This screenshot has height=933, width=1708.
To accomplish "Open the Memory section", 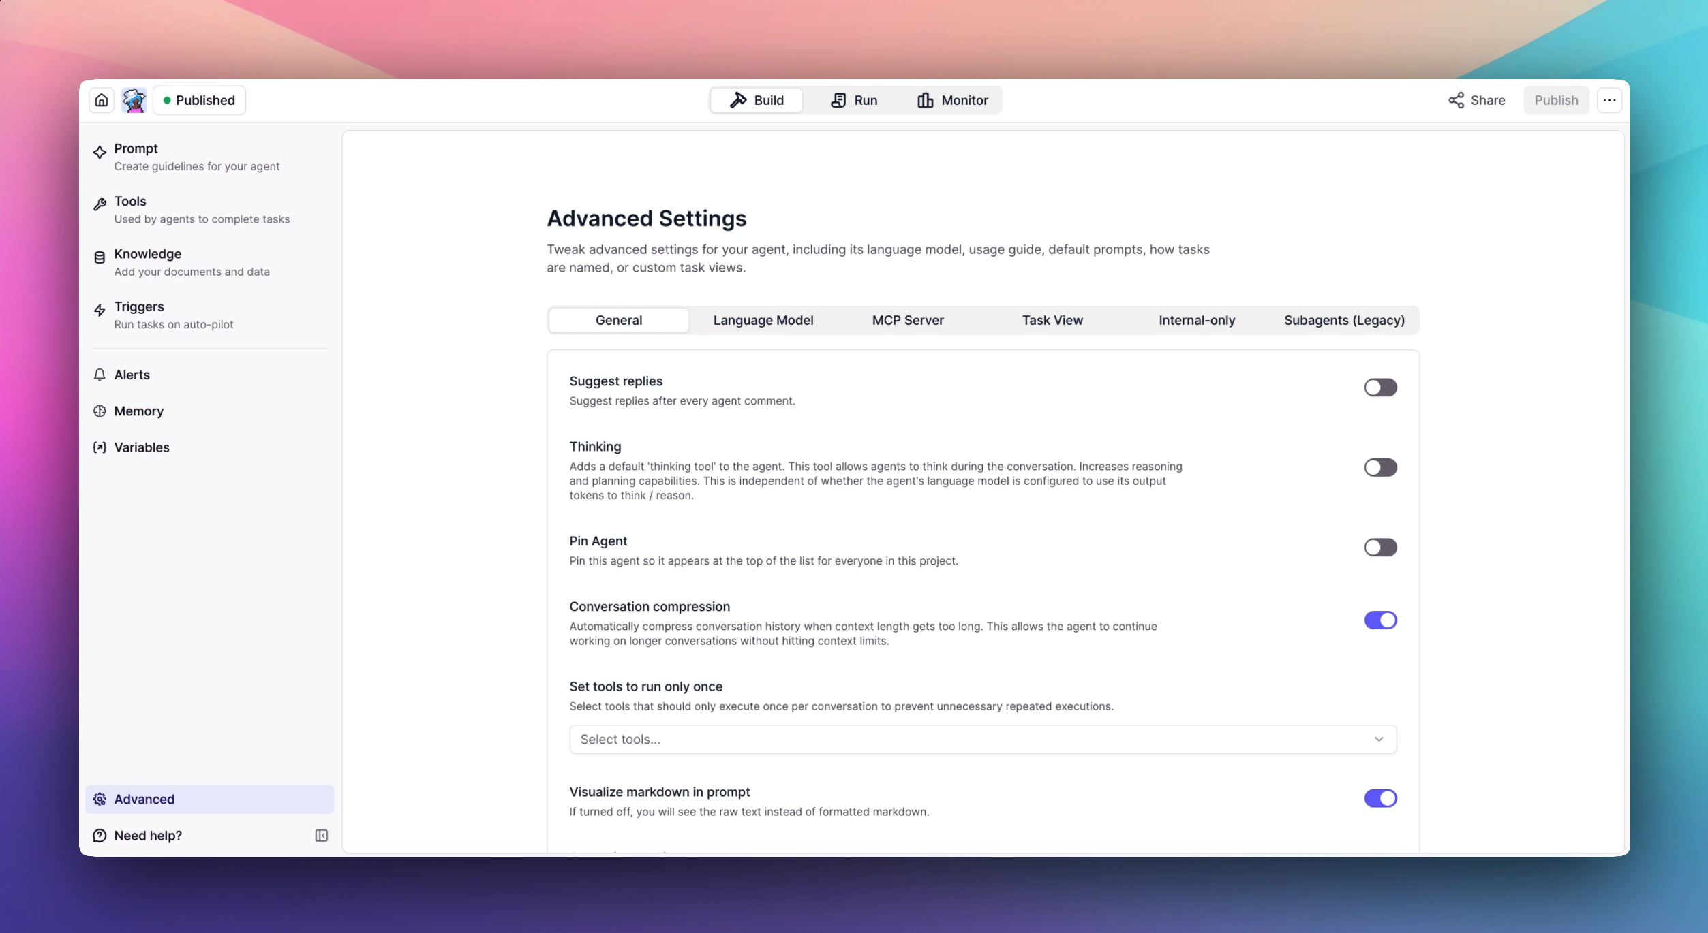I will (x=138, y=411).
